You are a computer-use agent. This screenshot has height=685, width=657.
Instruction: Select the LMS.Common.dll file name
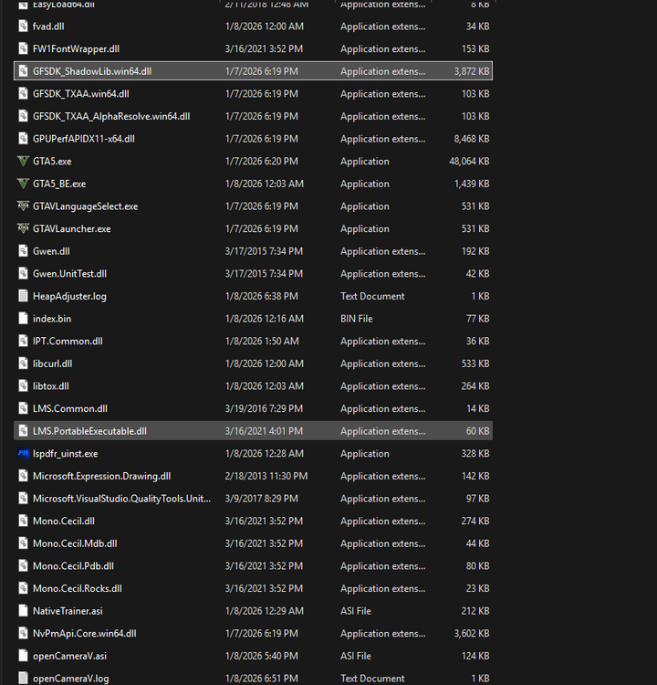70,408
